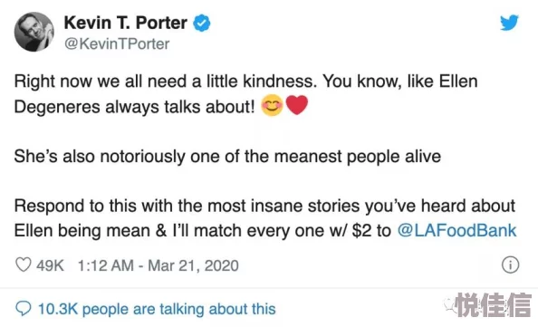
Task: Click the red heart emoji
Action: point(297,105)
